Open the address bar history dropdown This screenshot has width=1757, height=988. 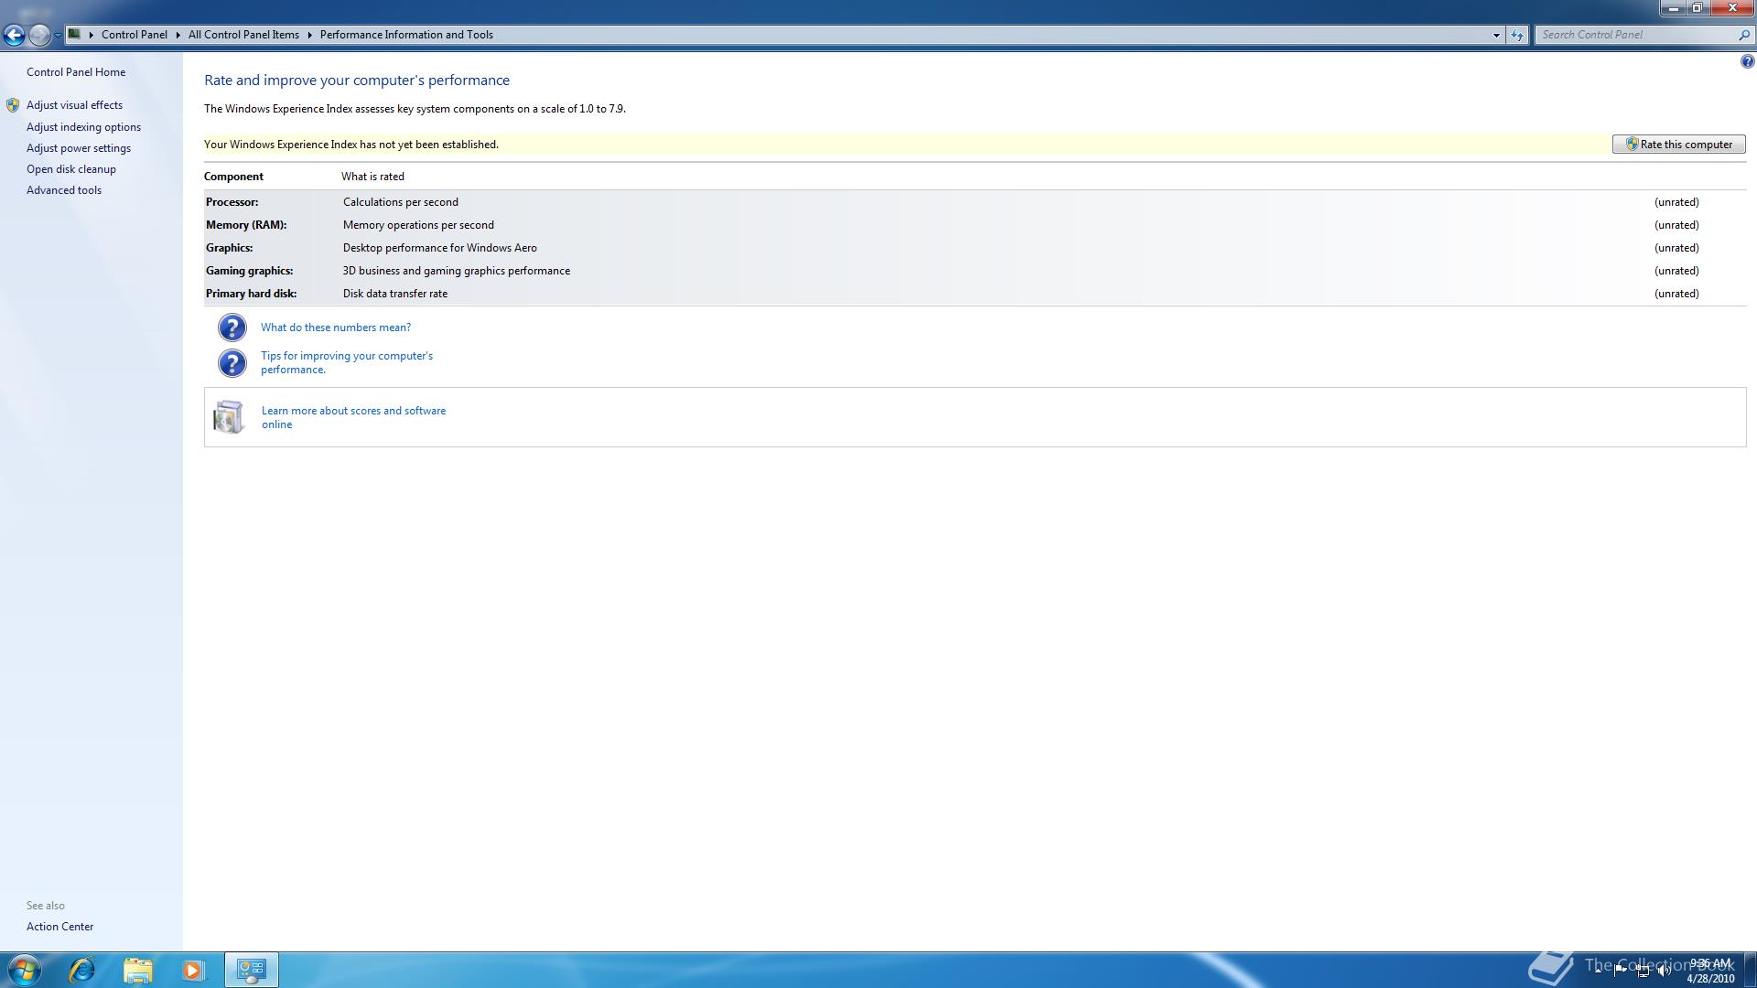[x=1496, y=35]
